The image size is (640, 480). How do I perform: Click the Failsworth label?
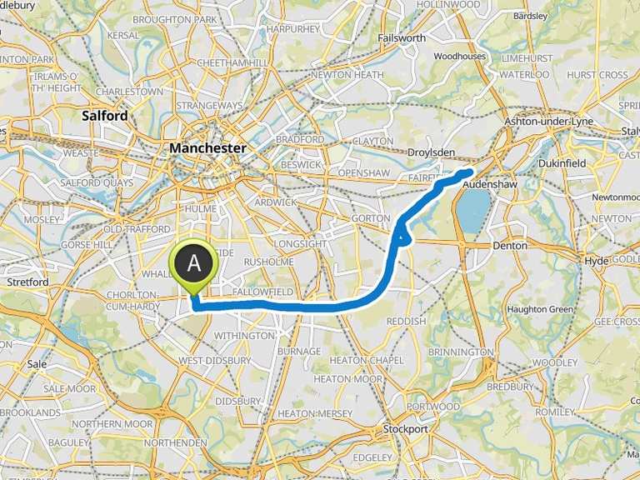[401, 38]
